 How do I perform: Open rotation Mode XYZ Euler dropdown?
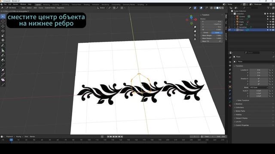259,87
